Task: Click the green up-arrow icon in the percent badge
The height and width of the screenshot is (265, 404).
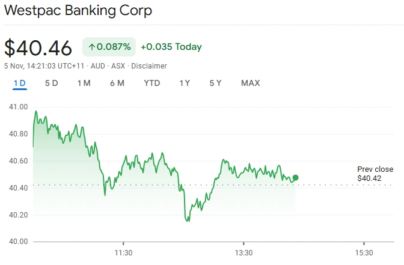Action: (x=92, y=47)
